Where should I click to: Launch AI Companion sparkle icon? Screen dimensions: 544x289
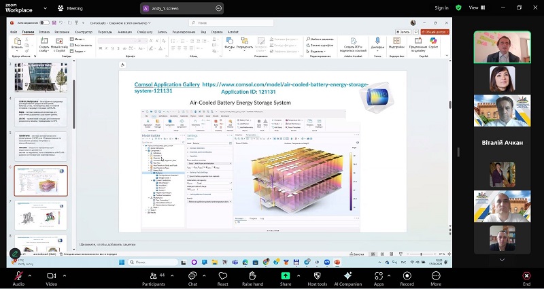(x=347, y=276)
